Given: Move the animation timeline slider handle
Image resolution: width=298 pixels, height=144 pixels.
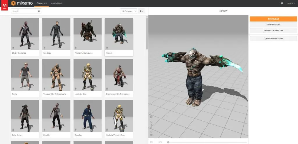Looking at the screenshot, I should 168,142.
